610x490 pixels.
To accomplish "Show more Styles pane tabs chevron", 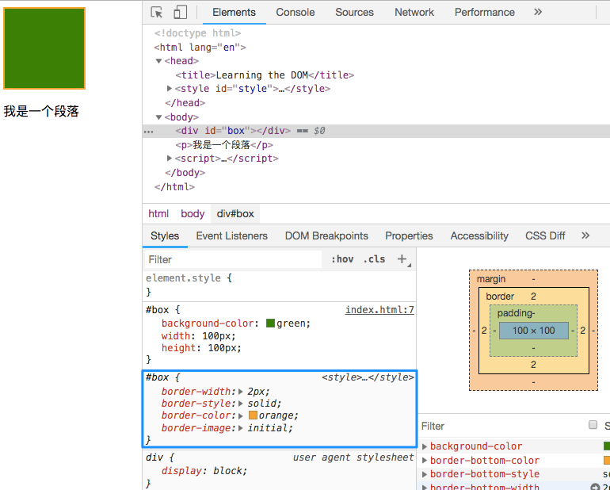I will pyautogui.click(x=585, y=235).
